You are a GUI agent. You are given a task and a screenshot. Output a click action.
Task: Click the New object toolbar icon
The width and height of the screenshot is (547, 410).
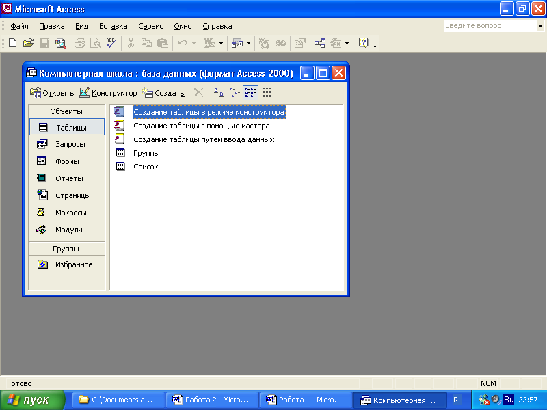point(336,43)
